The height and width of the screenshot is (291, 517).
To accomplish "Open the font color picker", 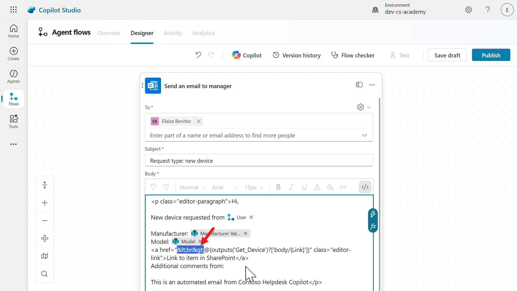I will 317,187.
